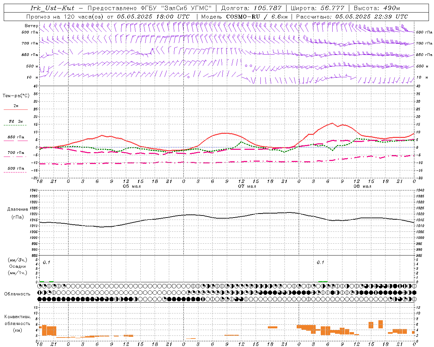Screen dimensions: 434x347
Task: Click the 08 мая date label
Action: pos(362,186)
